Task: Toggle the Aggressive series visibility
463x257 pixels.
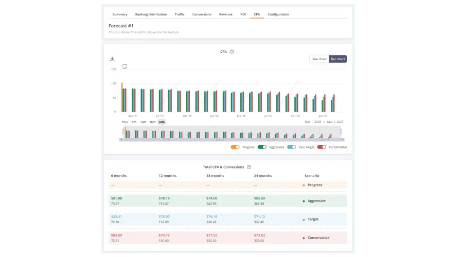Action: [x=262, y=147]
